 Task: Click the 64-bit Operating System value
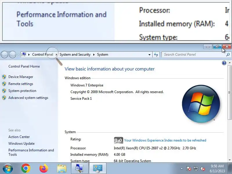133,161
